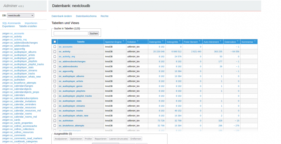Toggle select-all checkbox in table header
Screen dimensions: 281x144
pos(55,42)
